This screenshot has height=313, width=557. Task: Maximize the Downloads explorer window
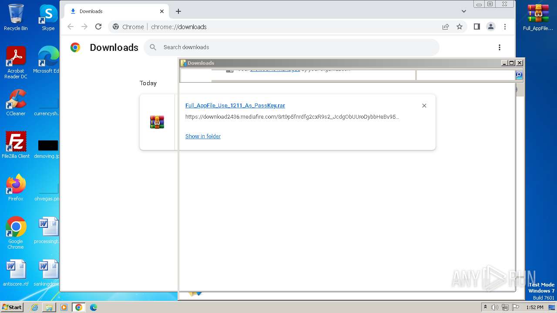[512, 63]
